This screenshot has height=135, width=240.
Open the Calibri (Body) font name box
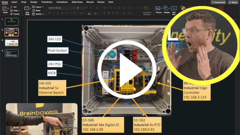[60, 7]
